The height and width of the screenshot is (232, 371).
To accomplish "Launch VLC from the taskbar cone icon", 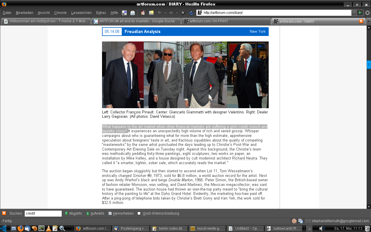I will 48,228.
